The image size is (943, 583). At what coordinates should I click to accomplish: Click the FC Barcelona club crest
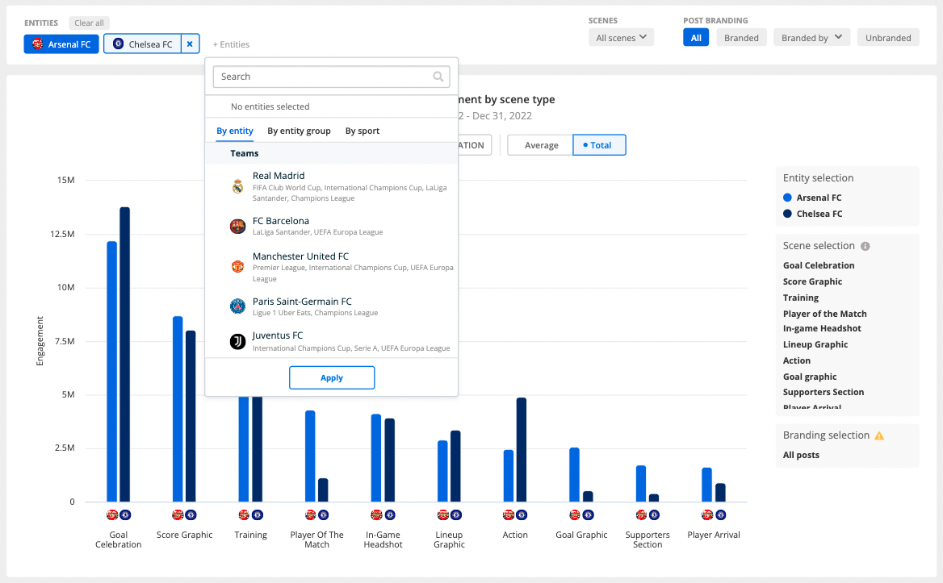point(237,226)
